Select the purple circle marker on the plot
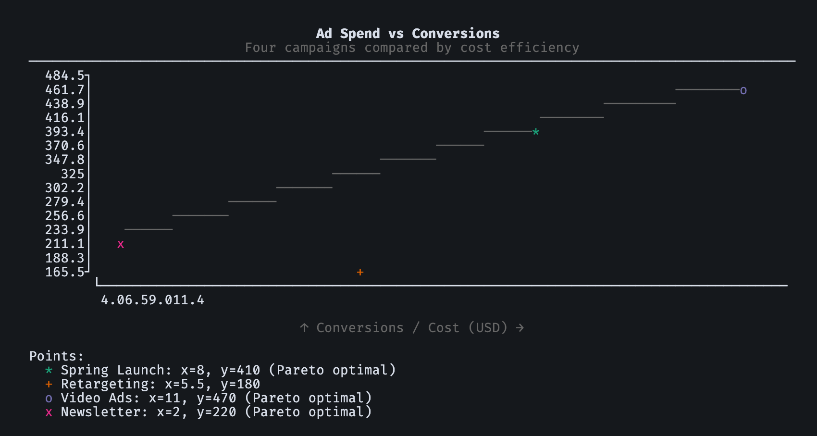Image resolution: width=817 pixels, height=436 pixels. [743, 91]
